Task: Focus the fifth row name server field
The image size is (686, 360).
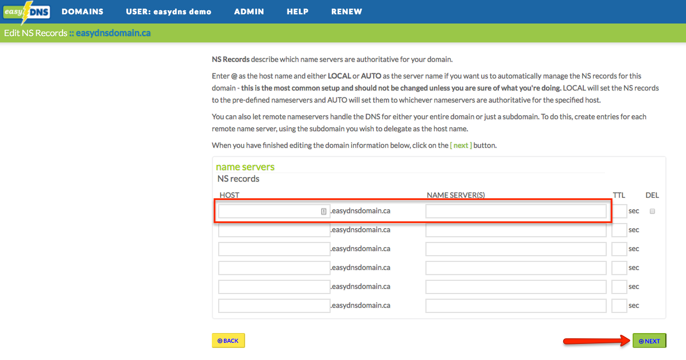Action: 516,287
